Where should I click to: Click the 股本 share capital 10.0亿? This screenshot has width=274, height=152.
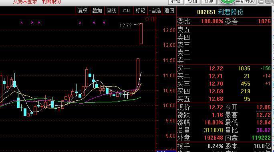coord(262,146)
